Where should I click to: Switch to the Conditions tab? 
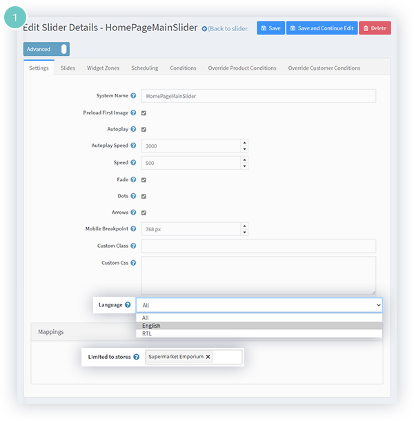(x=183, y=68)
